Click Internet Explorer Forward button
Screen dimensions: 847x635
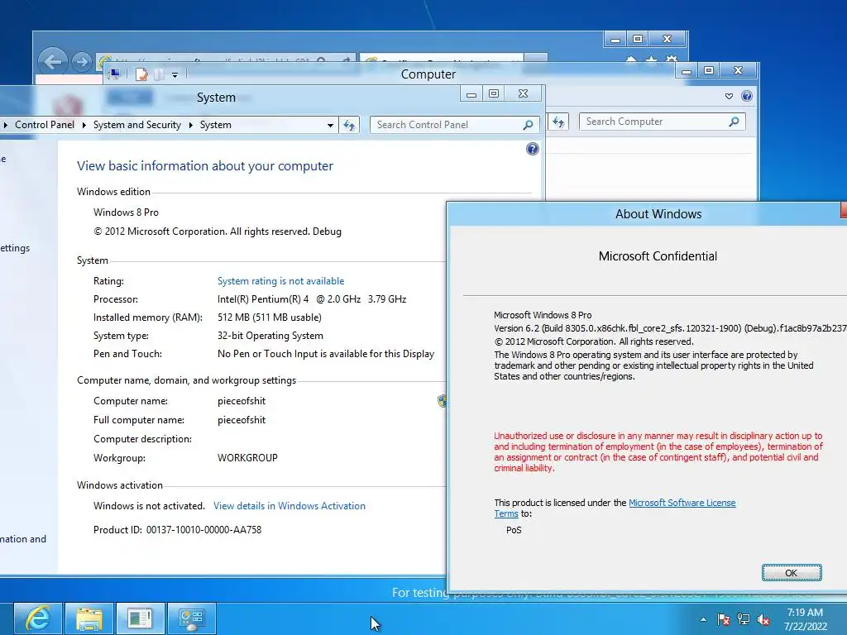click(x=82, y=62)
